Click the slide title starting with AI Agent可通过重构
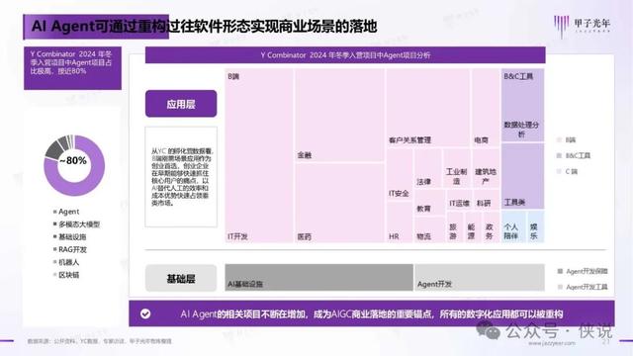633x356 pixels. 204,27
